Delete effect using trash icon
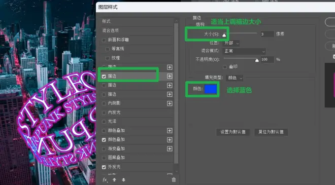The image size is (335, 185). tap(174, 180)
